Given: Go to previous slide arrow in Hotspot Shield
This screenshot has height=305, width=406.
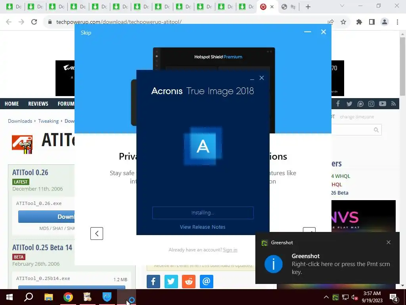Looking at the screenshot, I should point(97,234).
